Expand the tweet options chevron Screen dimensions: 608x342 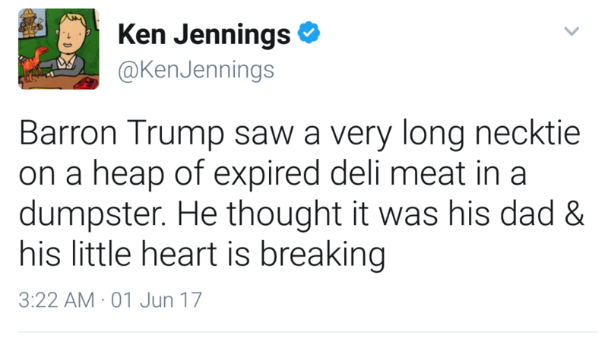[x=572, y=31]
